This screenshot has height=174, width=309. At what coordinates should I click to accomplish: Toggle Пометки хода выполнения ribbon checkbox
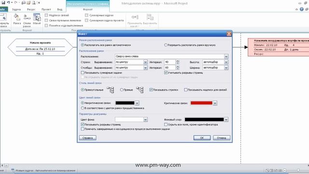(x=46, y=26)
